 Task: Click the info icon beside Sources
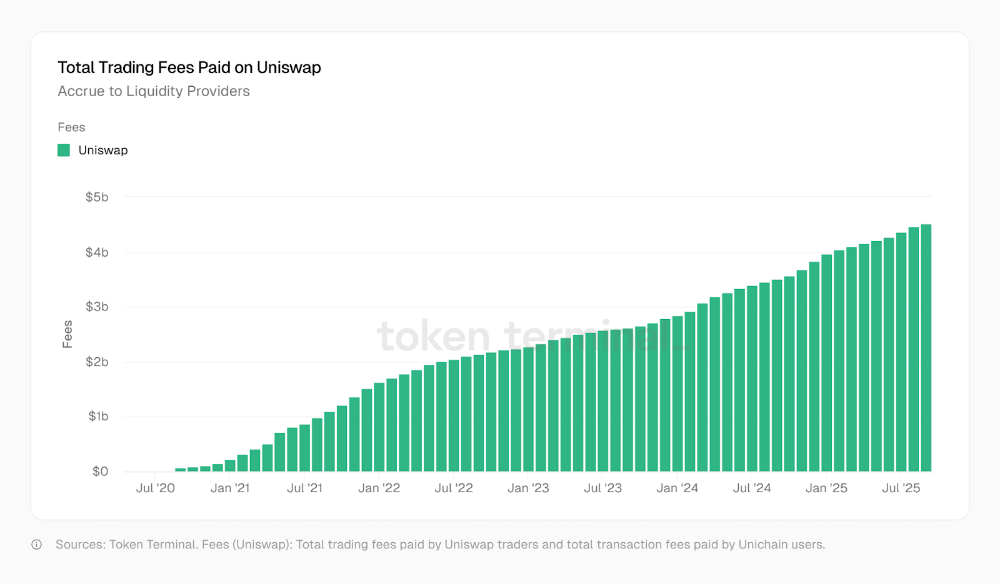(x=37, y=545)
